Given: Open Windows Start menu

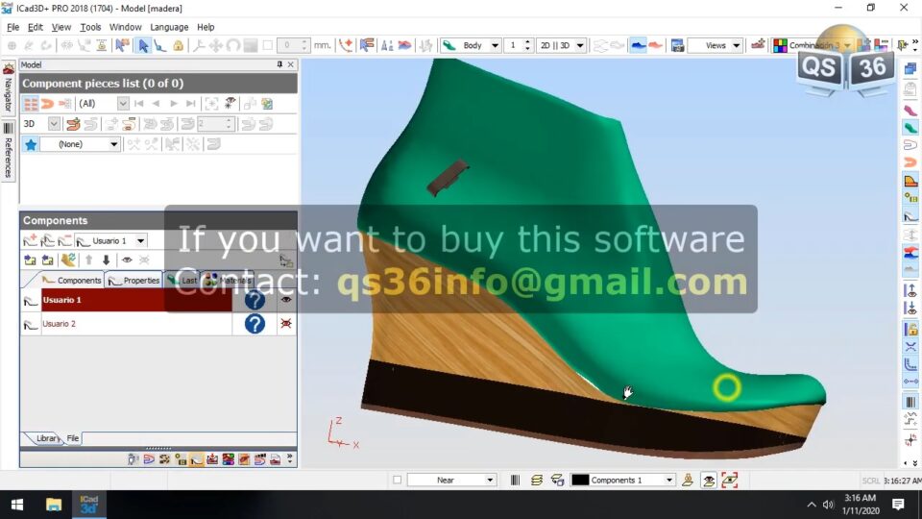Looking at the screenshot, I should (x=17, y=505).
